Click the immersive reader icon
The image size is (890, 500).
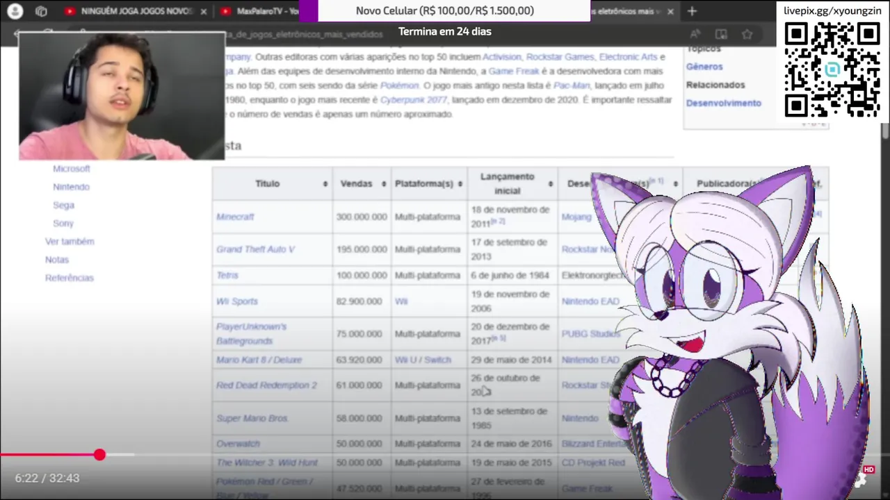pyautogui.click(x=721, y=34)
